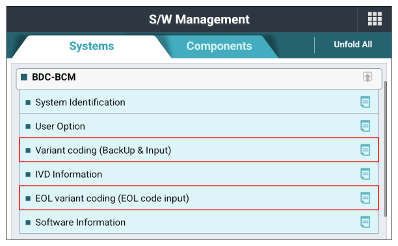Switch to the Components tab
Screen dimensions: 398x246
pyautogui.click(x=219, y=46)
